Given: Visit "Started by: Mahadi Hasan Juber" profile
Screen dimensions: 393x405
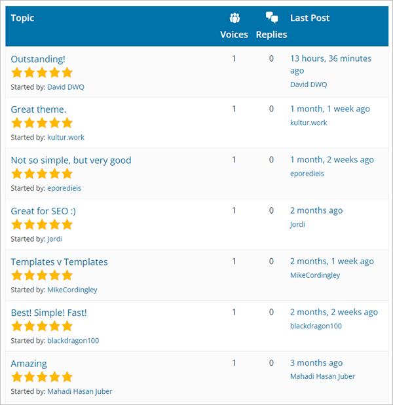Looking at the screenshot, I should (79, 391).
